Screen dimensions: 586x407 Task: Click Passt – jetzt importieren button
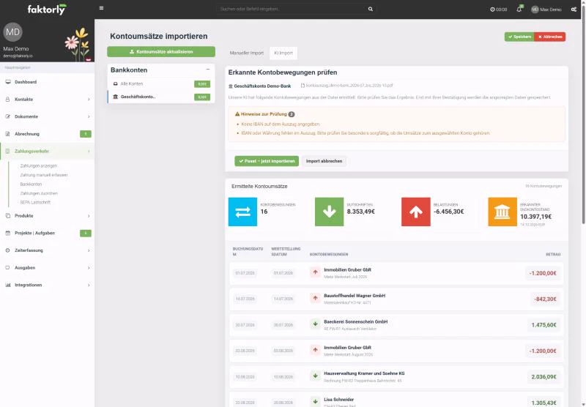[x=267, y=161]
